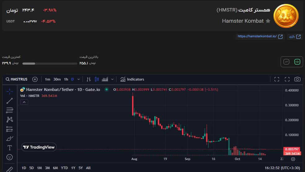Set chart range to 6M
The width and height of the screenshot is (305, 172).
[55, 168]
